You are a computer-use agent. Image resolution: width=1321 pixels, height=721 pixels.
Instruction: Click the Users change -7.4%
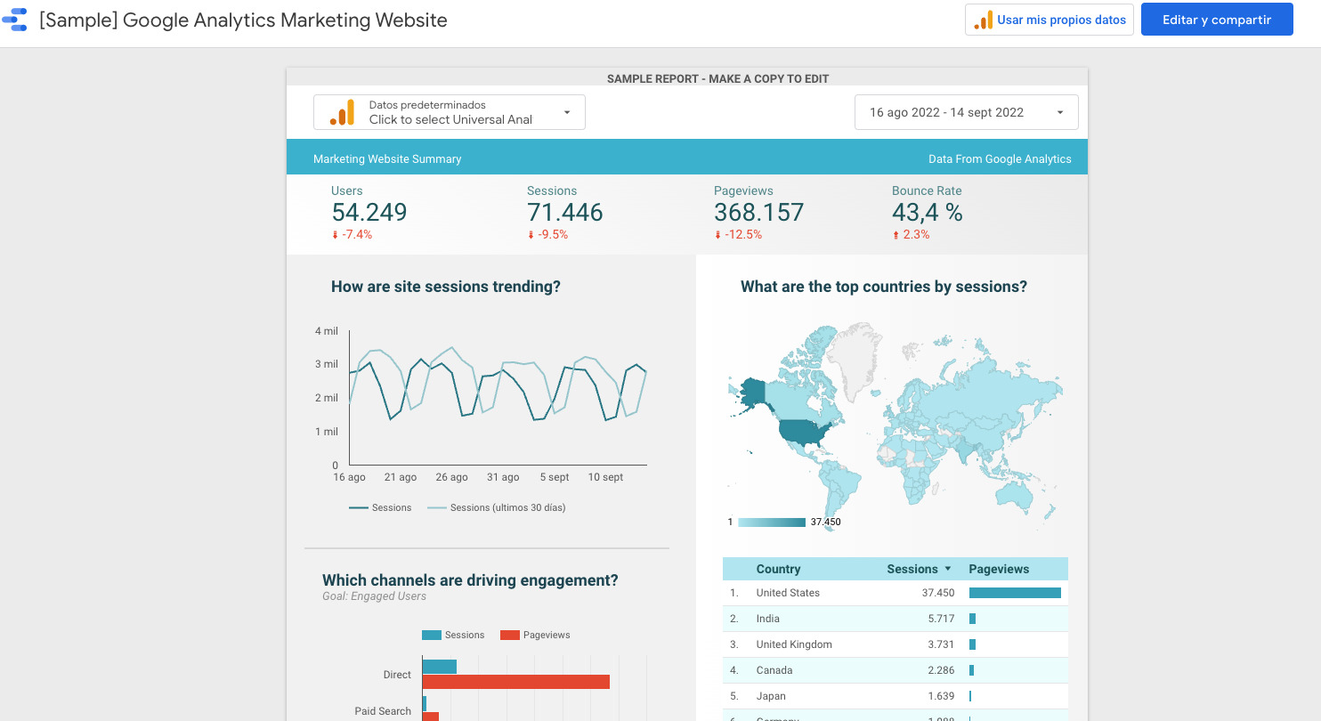click(x=352, y=235)
